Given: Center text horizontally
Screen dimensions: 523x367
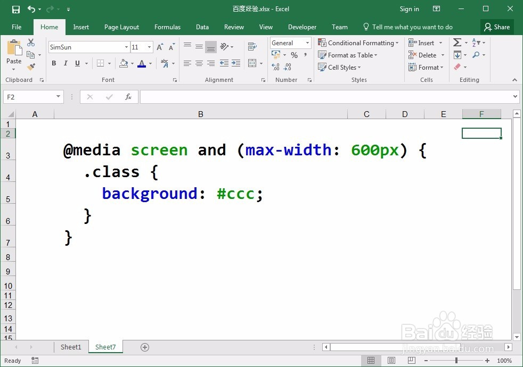Looking at the screenshot, I should pos(199,63).
